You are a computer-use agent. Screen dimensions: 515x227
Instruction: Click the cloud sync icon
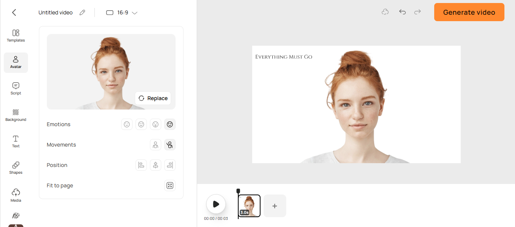point(385,12)
